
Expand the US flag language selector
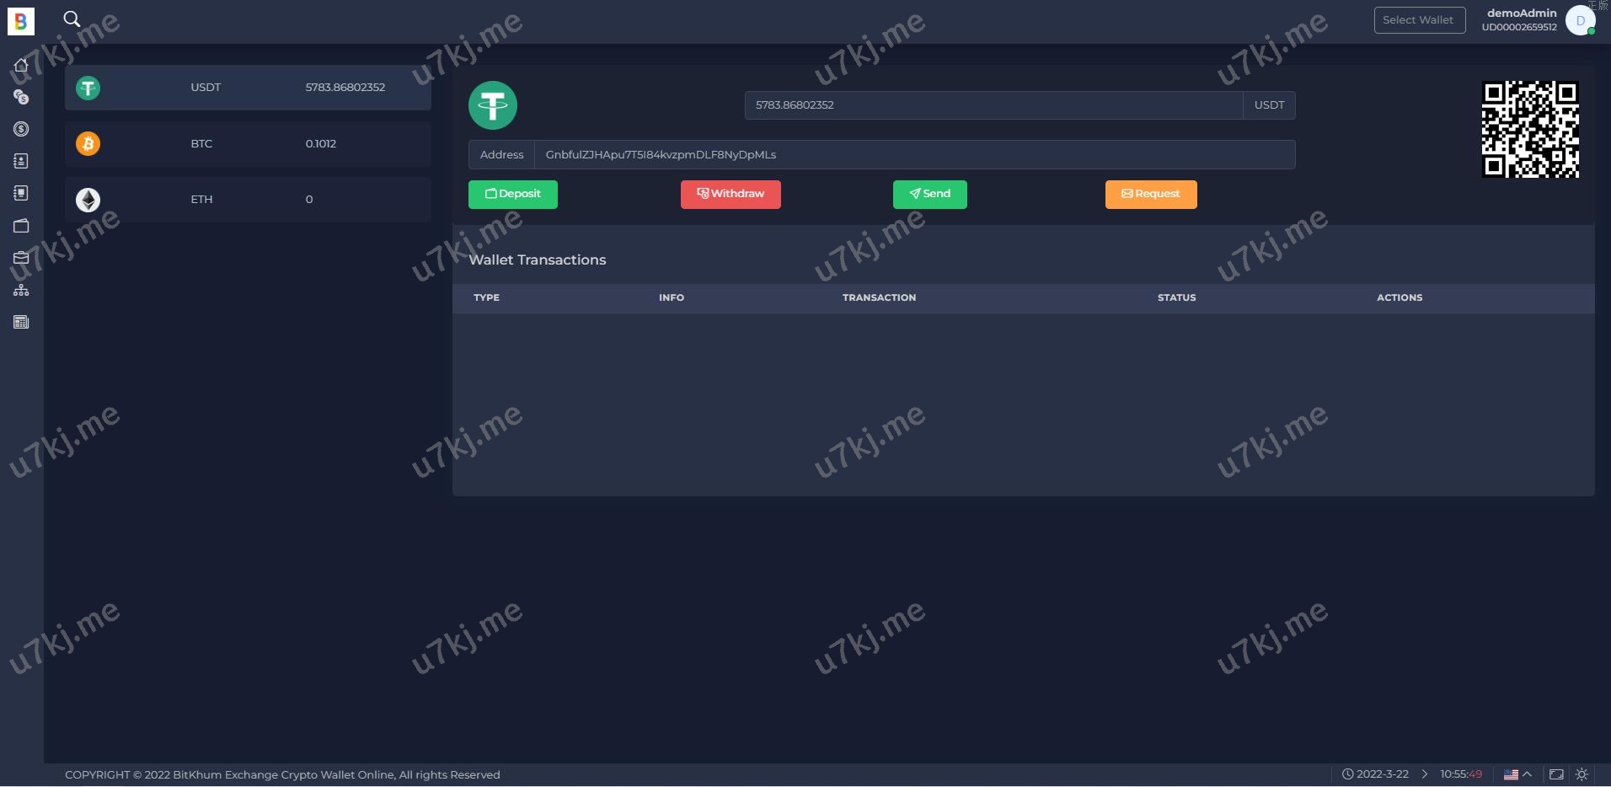pos(1517,774)
